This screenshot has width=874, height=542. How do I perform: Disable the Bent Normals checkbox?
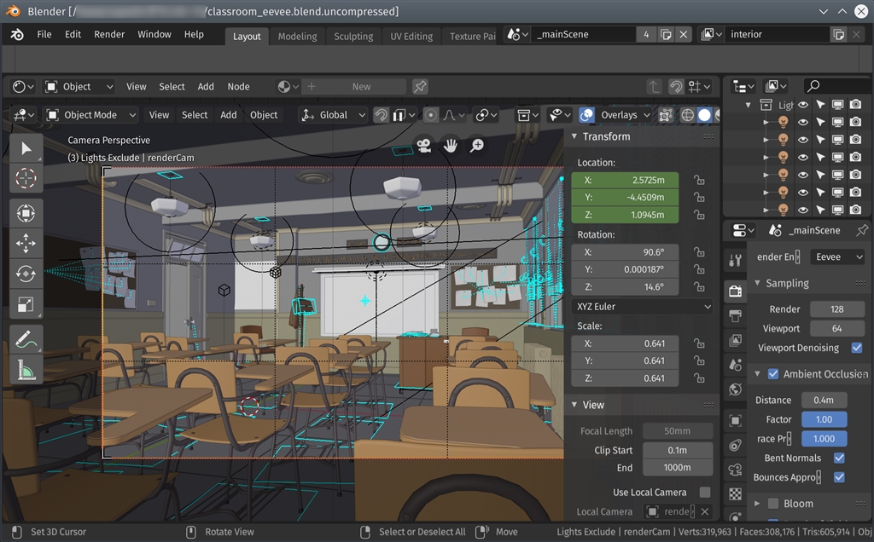[x=839, y=458]
